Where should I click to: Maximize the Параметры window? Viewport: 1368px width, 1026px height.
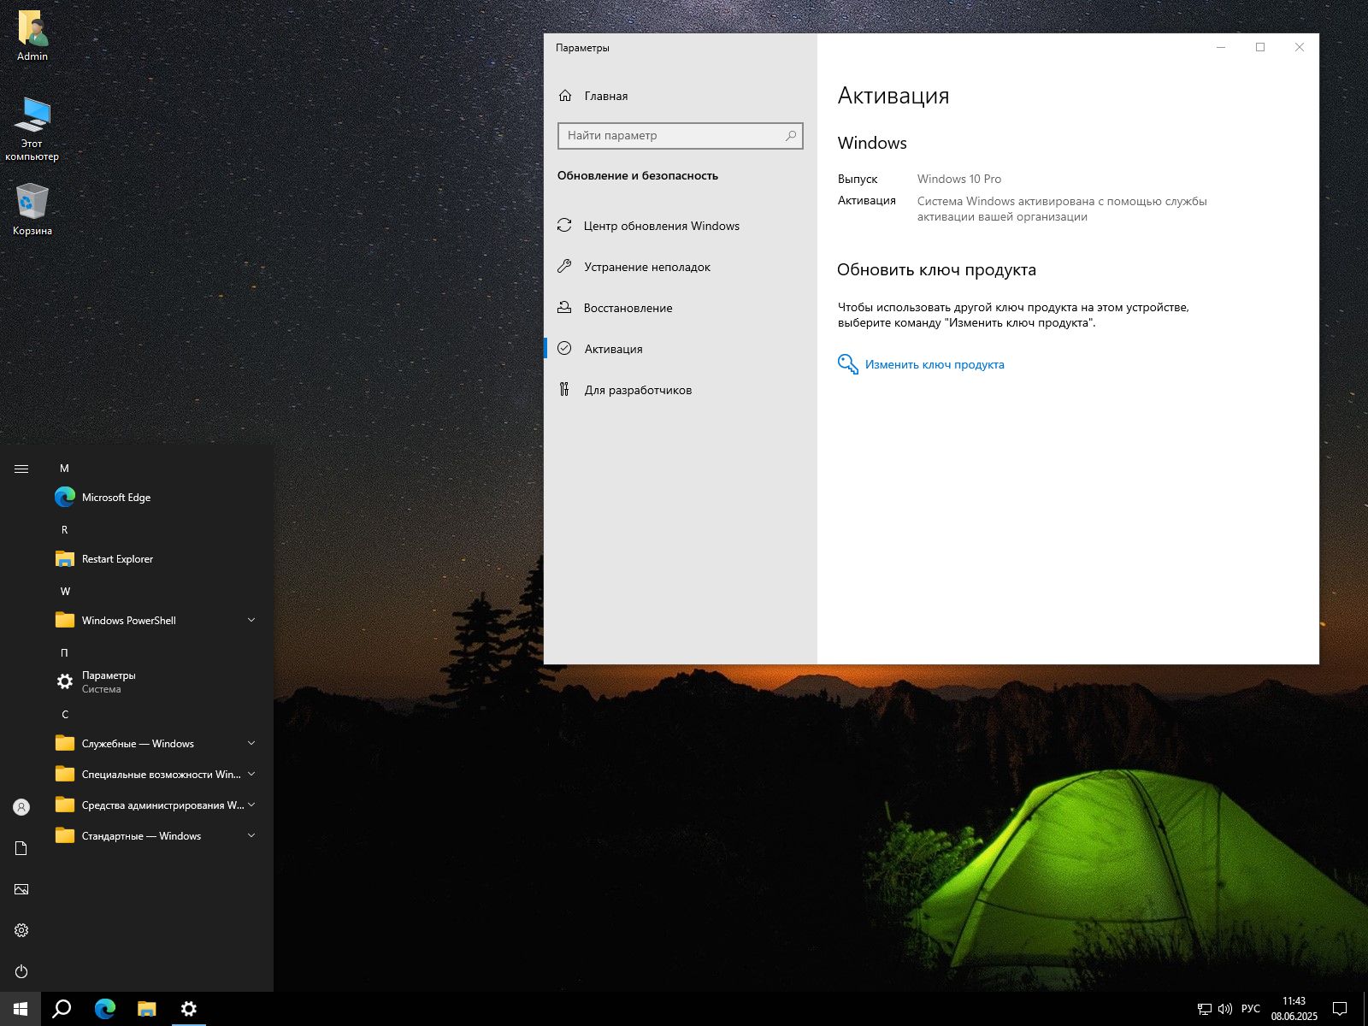tap(1260, 47)
